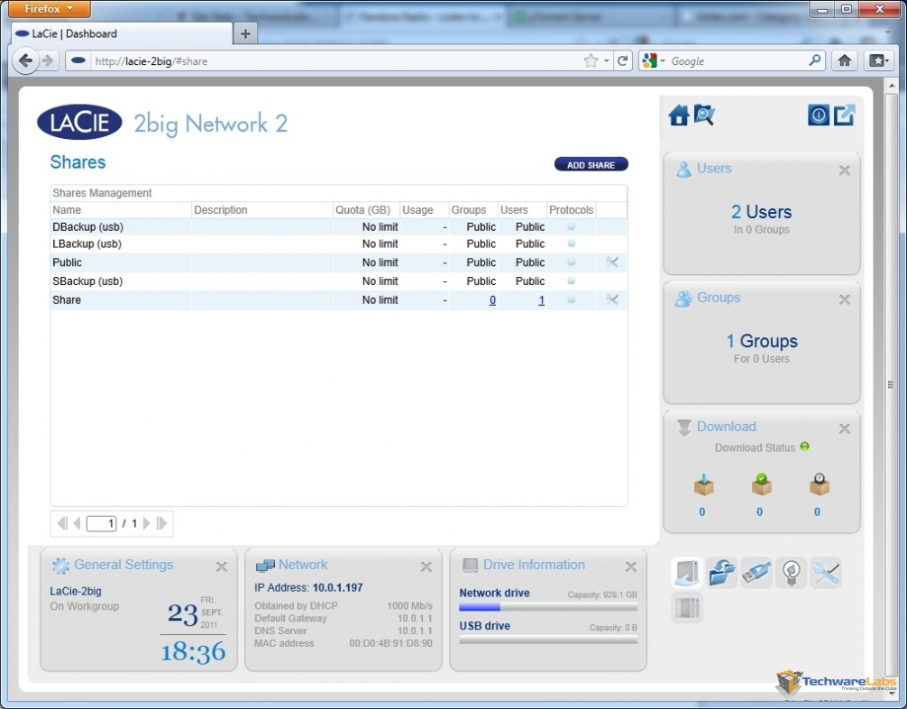The height and width of the screenshot is (709, 907).
Task: Go to the next shares page
Action: point(146,524)
